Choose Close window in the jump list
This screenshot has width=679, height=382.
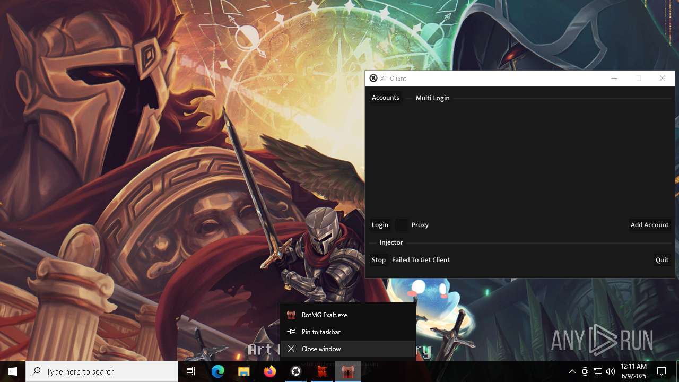pos(348,349)
